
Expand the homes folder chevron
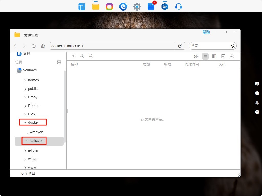(25, 81)
